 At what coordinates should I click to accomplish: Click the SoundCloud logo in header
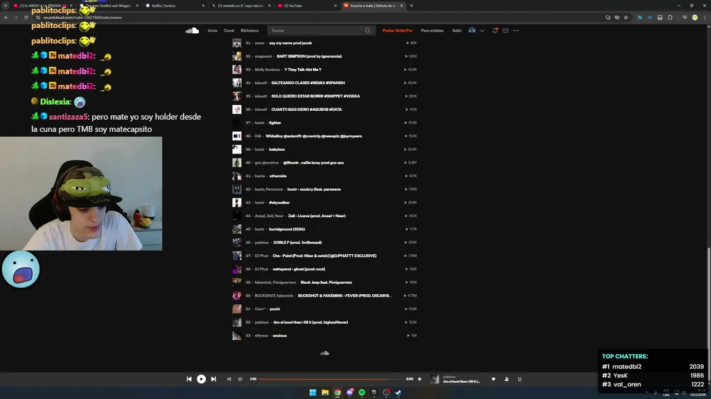(x=192, y=30)
